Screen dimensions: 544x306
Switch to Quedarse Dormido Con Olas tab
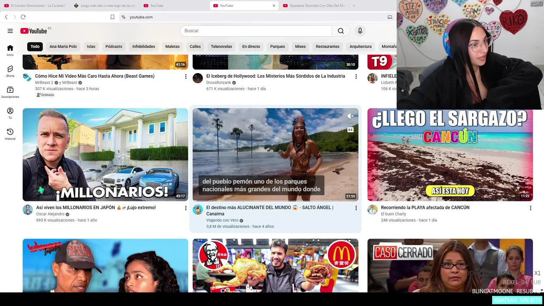314,6
